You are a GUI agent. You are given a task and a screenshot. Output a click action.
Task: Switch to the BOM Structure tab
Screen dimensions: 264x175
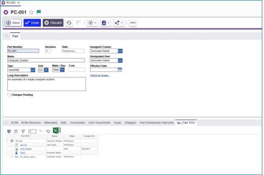pos(31,122)
